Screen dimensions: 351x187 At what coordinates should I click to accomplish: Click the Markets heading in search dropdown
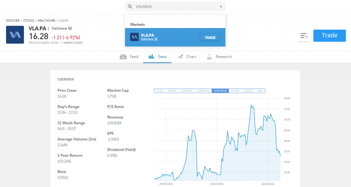click(137, 25)
